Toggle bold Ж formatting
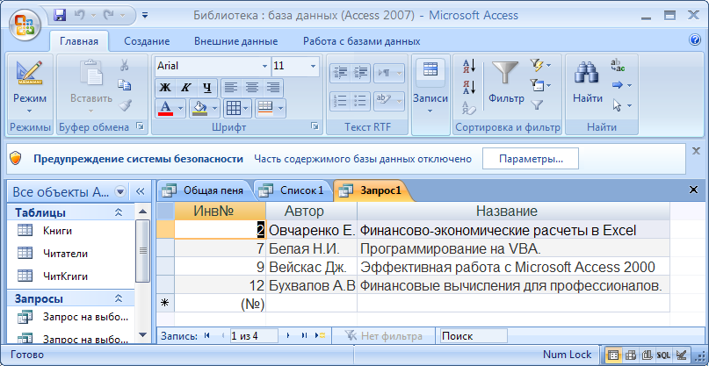This screenshot has height=366, width=709. point(164,88)
